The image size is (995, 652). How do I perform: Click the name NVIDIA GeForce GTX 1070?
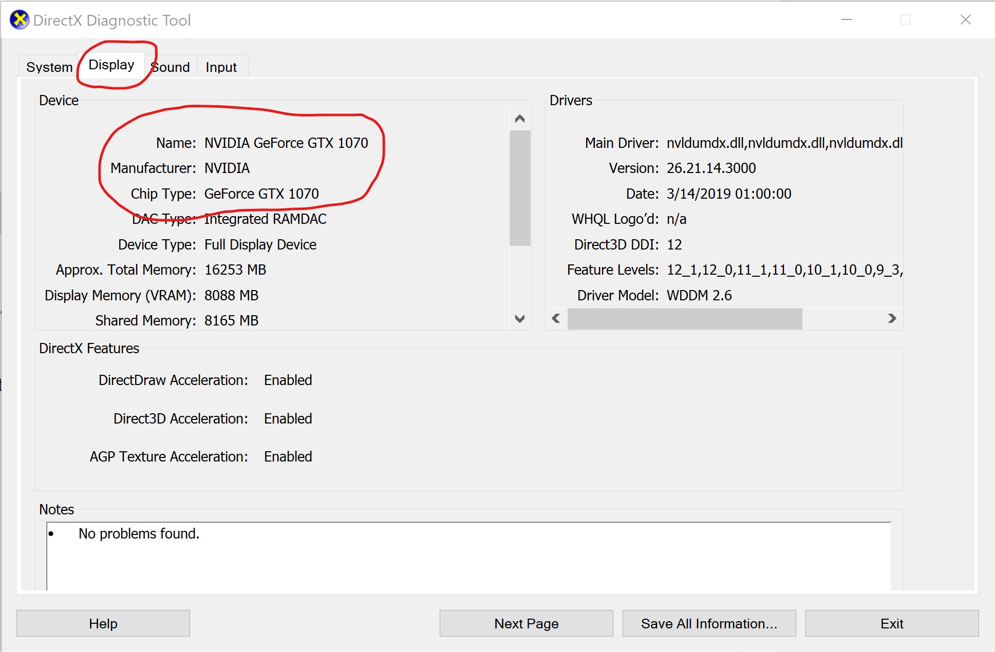click(x=286, y=143)
